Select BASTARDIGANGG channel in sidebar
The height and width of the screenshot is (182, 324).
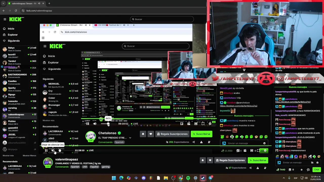(x=19, y=76)
